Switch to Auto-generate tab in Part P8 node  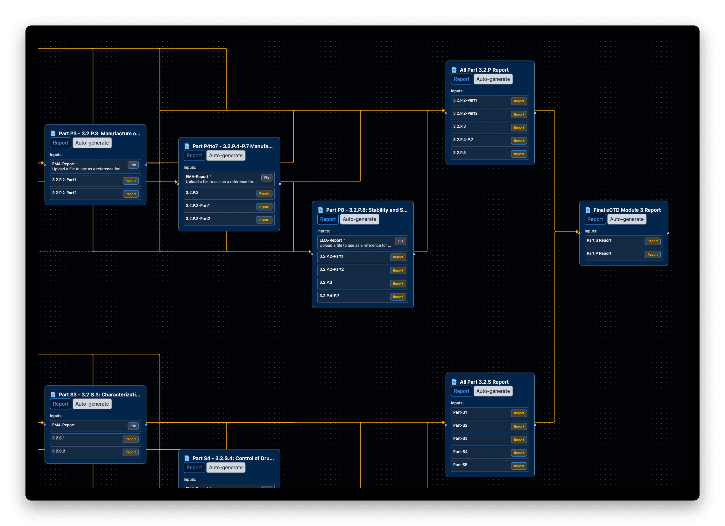[359, 219]
